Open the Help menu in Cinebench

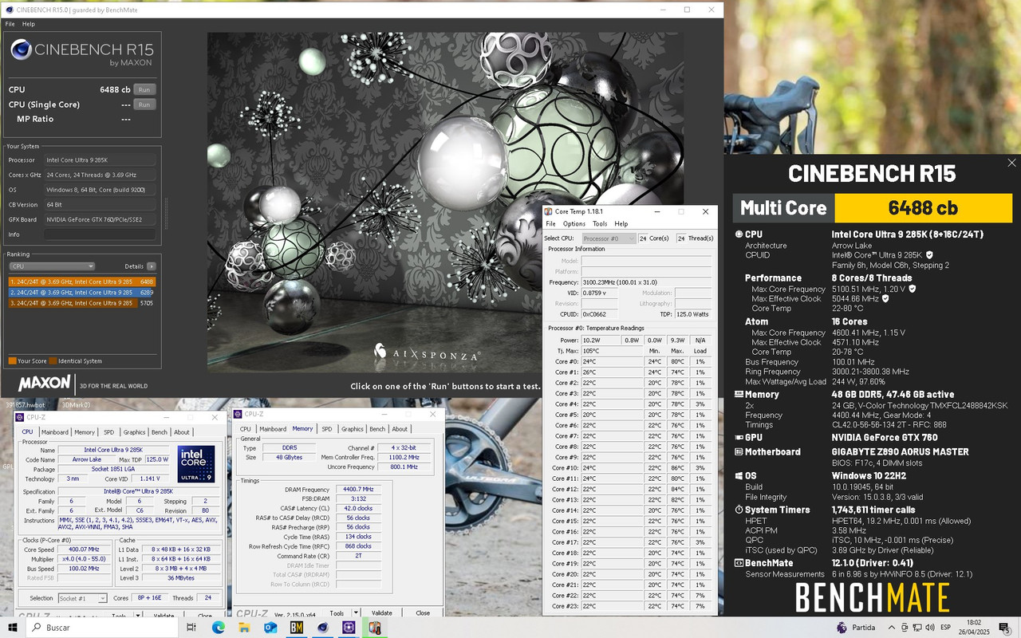[x=29, y=24]
